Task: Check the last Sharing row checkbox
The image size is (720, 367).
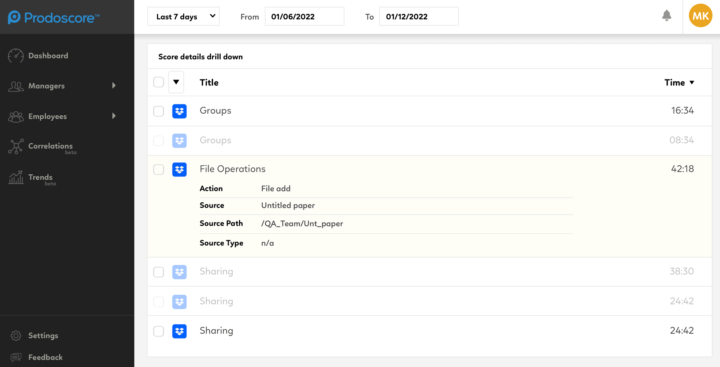Action: pyautogui.click(x=158, y=331)
